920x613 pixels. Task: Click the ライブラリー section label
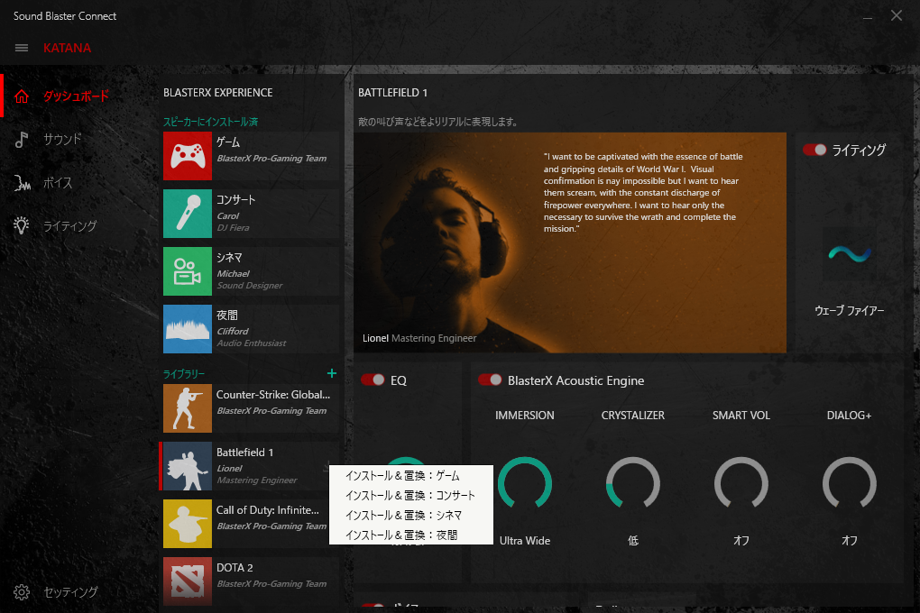[x=184, y=374]
